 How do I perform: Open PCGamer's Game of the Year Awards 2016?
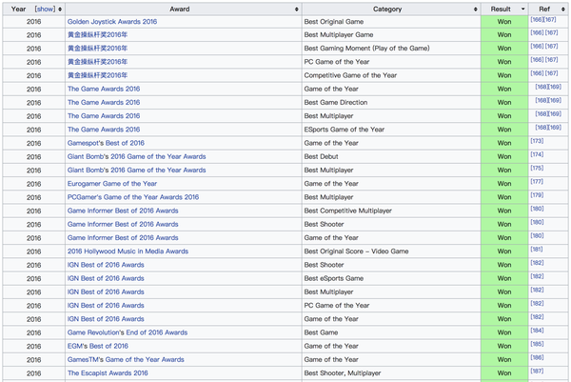click(x=133, y=197)
